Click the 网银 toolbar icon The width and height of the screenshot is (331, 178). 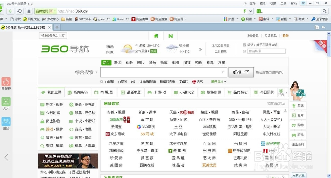(x=247, y=19)
